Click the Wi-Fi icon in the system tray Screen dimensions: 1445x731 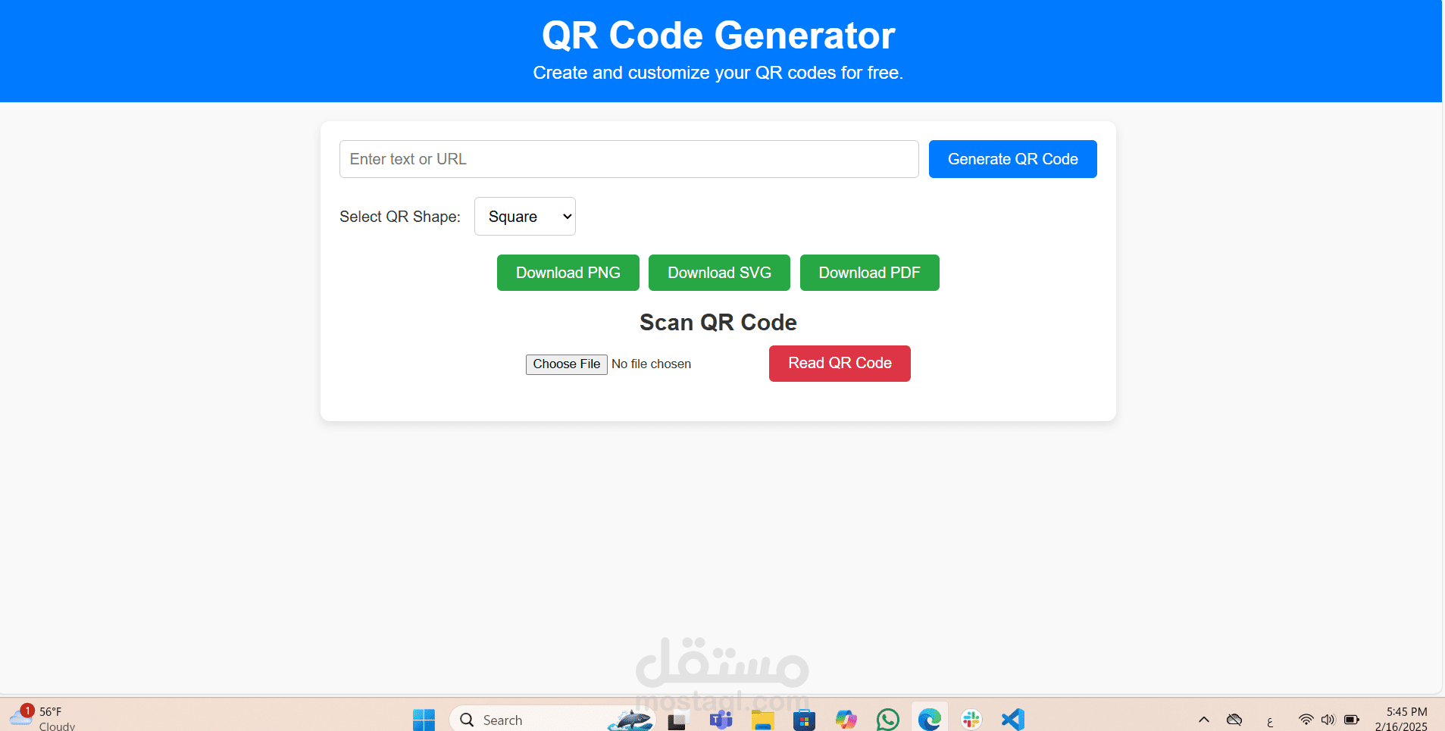click(x=1306, y=720)
